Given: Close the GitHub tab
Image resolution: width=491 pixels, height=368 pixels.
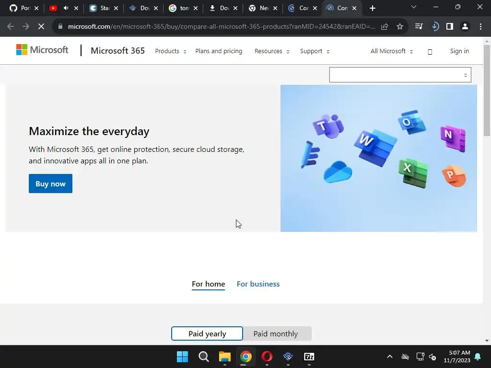Looking at the screenshot, I should click(36, 9).
